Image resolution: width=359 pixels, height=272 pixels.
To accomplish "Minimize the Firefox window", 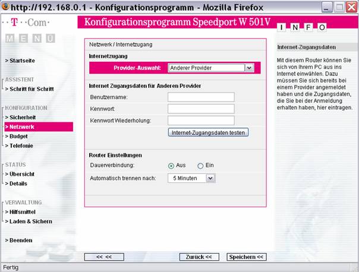I will pyautogui.click(x=327, y=7).
